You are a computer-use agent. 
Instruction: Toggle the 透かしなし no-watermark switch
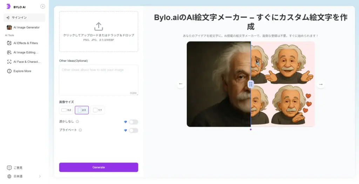tap(134, 122)
